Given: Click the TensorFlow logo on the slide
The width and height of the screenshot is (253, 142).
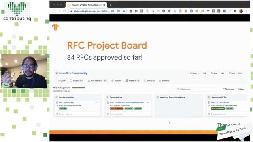Looking at the screenshot, I should [55, 27].
